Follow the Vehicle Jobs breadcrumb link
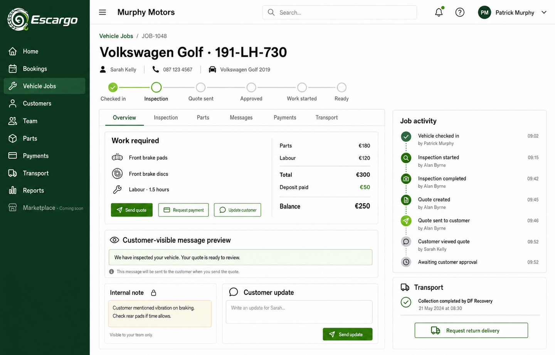The image size is (555, 355). pyautogui.click(x=116, y=36)
